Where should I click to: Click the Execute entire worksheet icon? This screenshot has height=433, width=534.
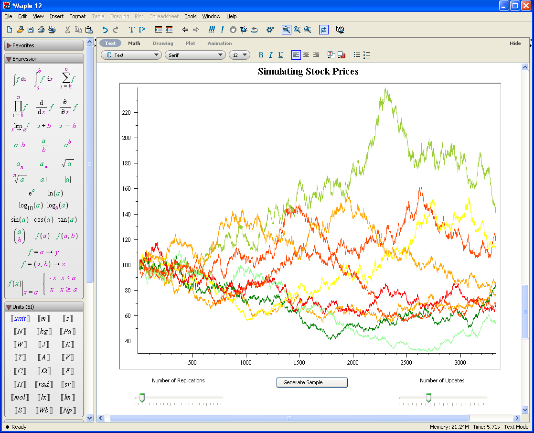[x=212, y=30]
